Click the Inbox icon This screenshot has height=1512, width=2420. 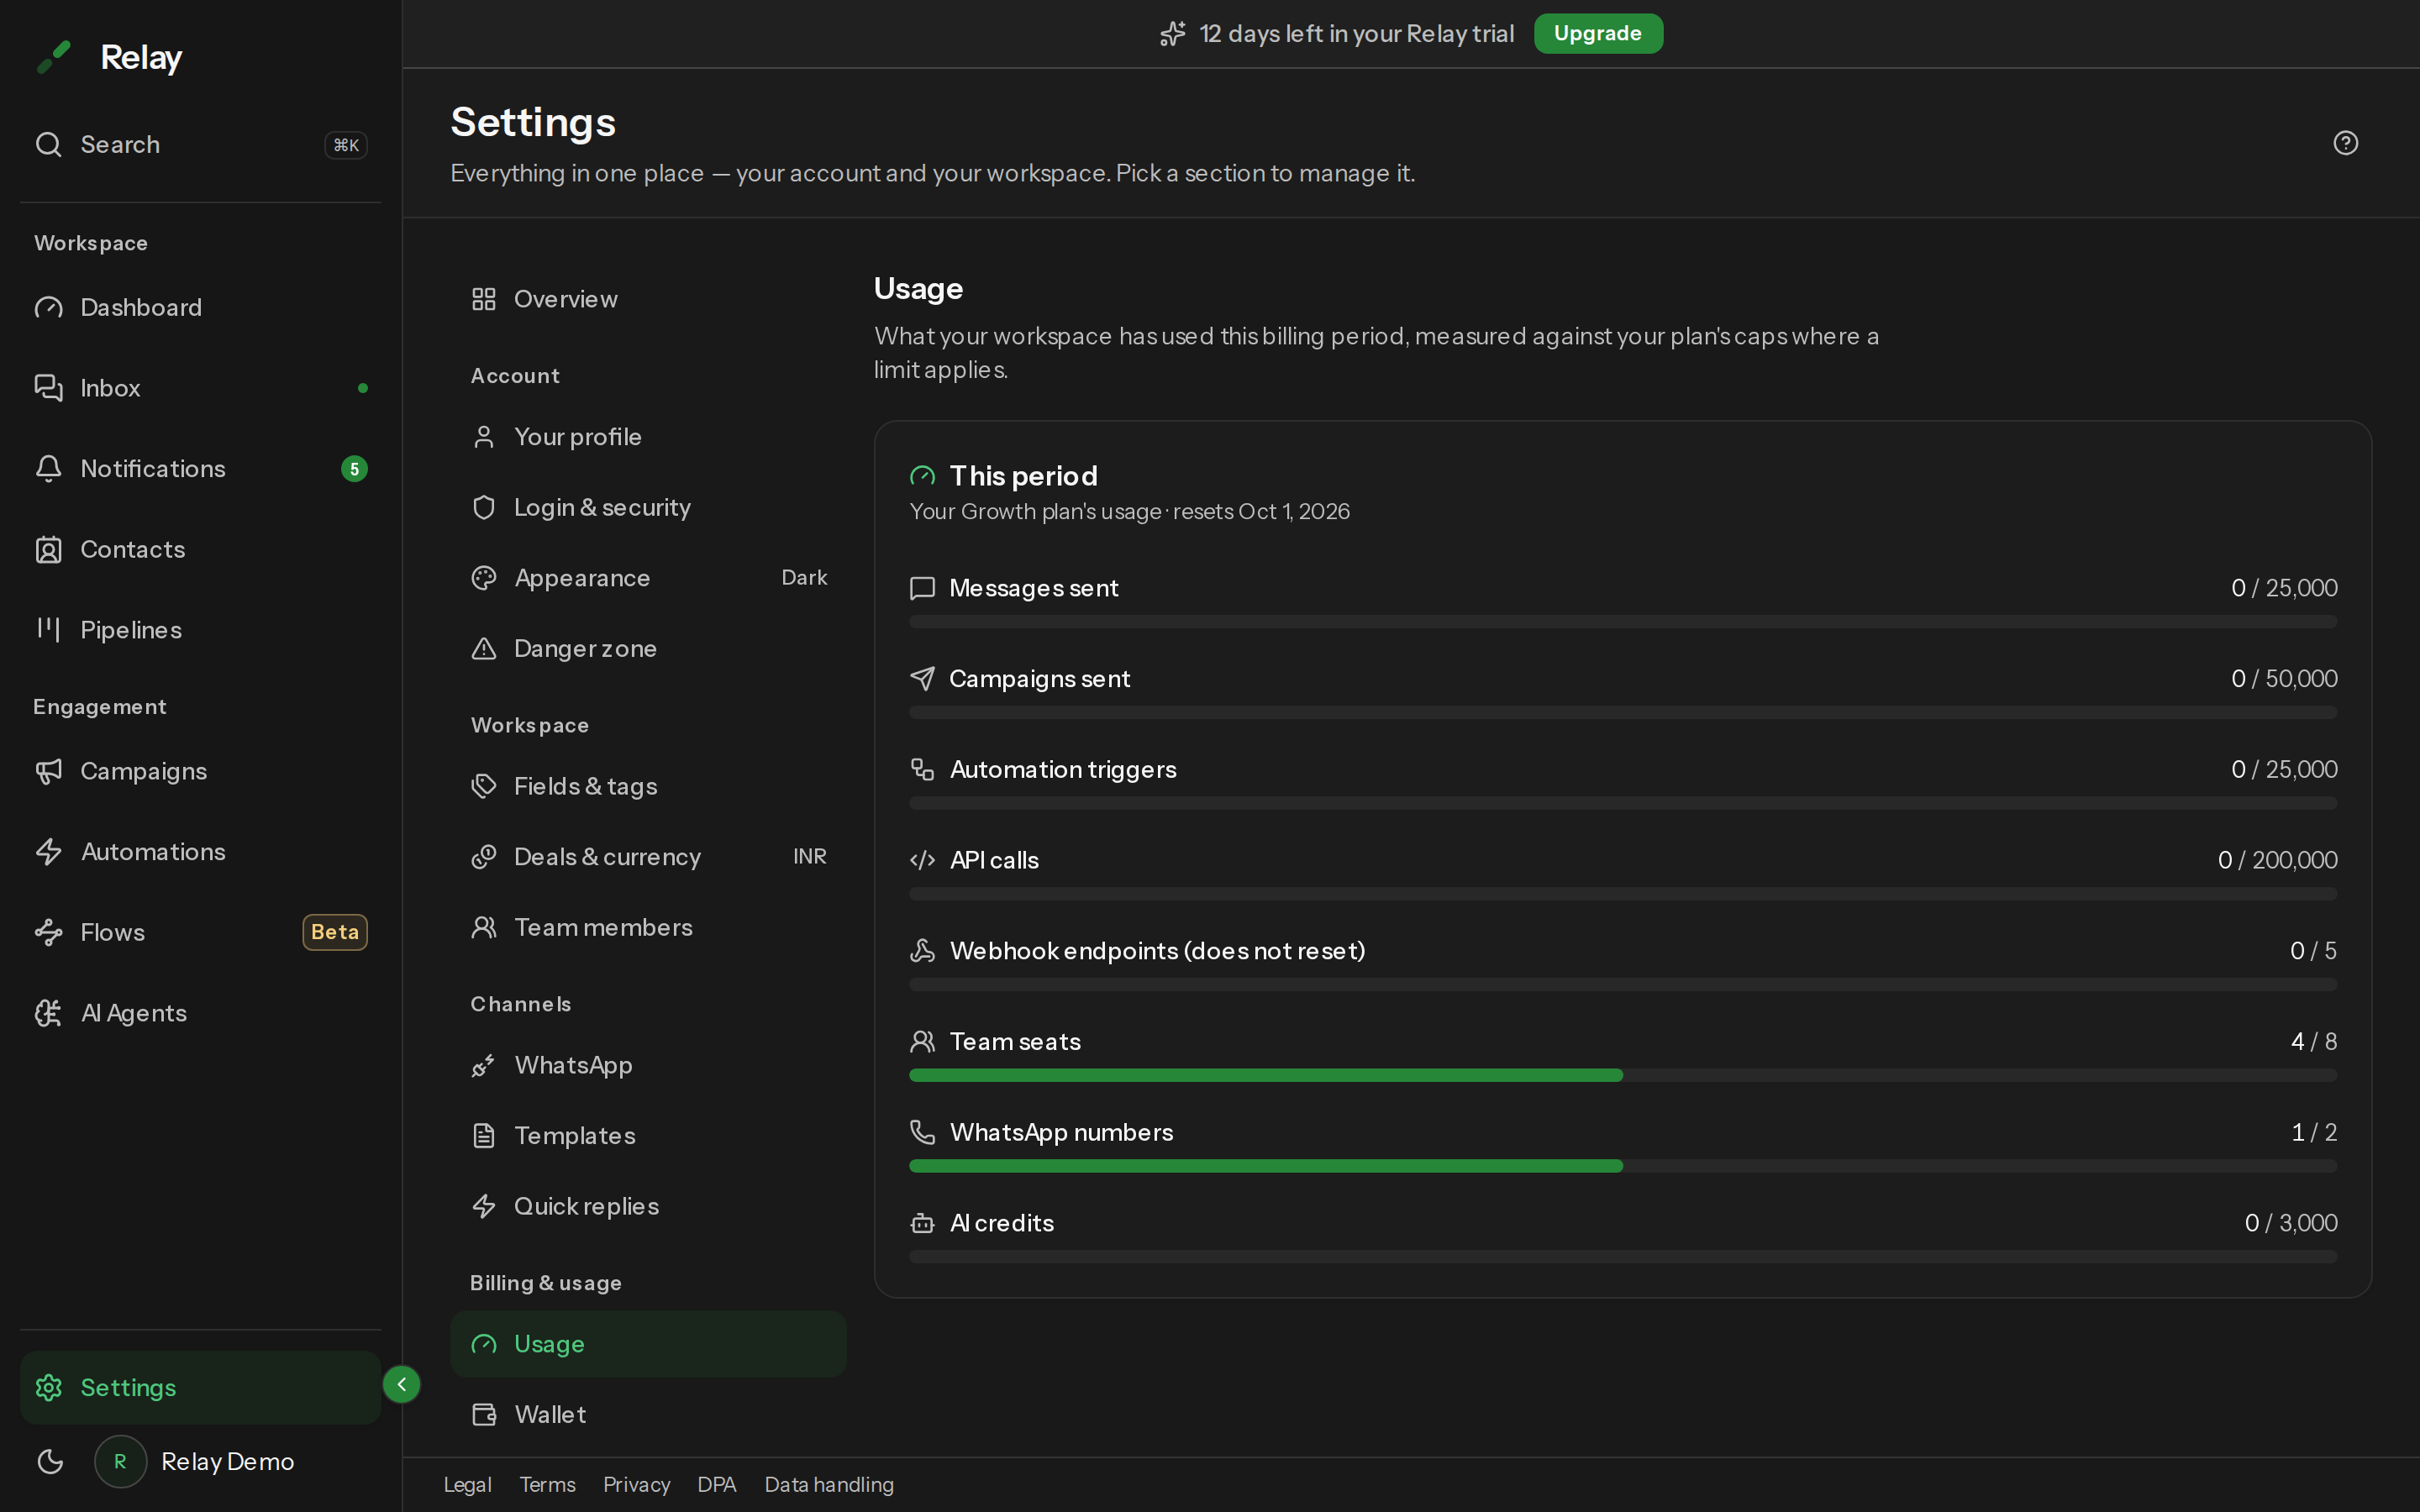[48, 387]
